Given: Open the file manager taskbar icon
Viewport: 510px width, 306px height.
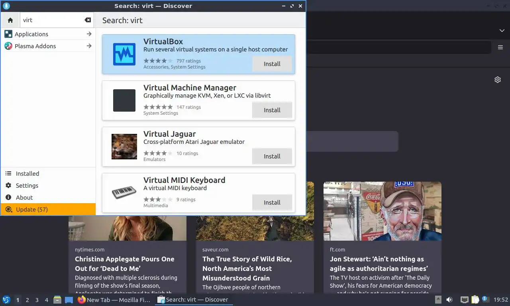Looking at the screenshot, I should (x=57, y=300).
